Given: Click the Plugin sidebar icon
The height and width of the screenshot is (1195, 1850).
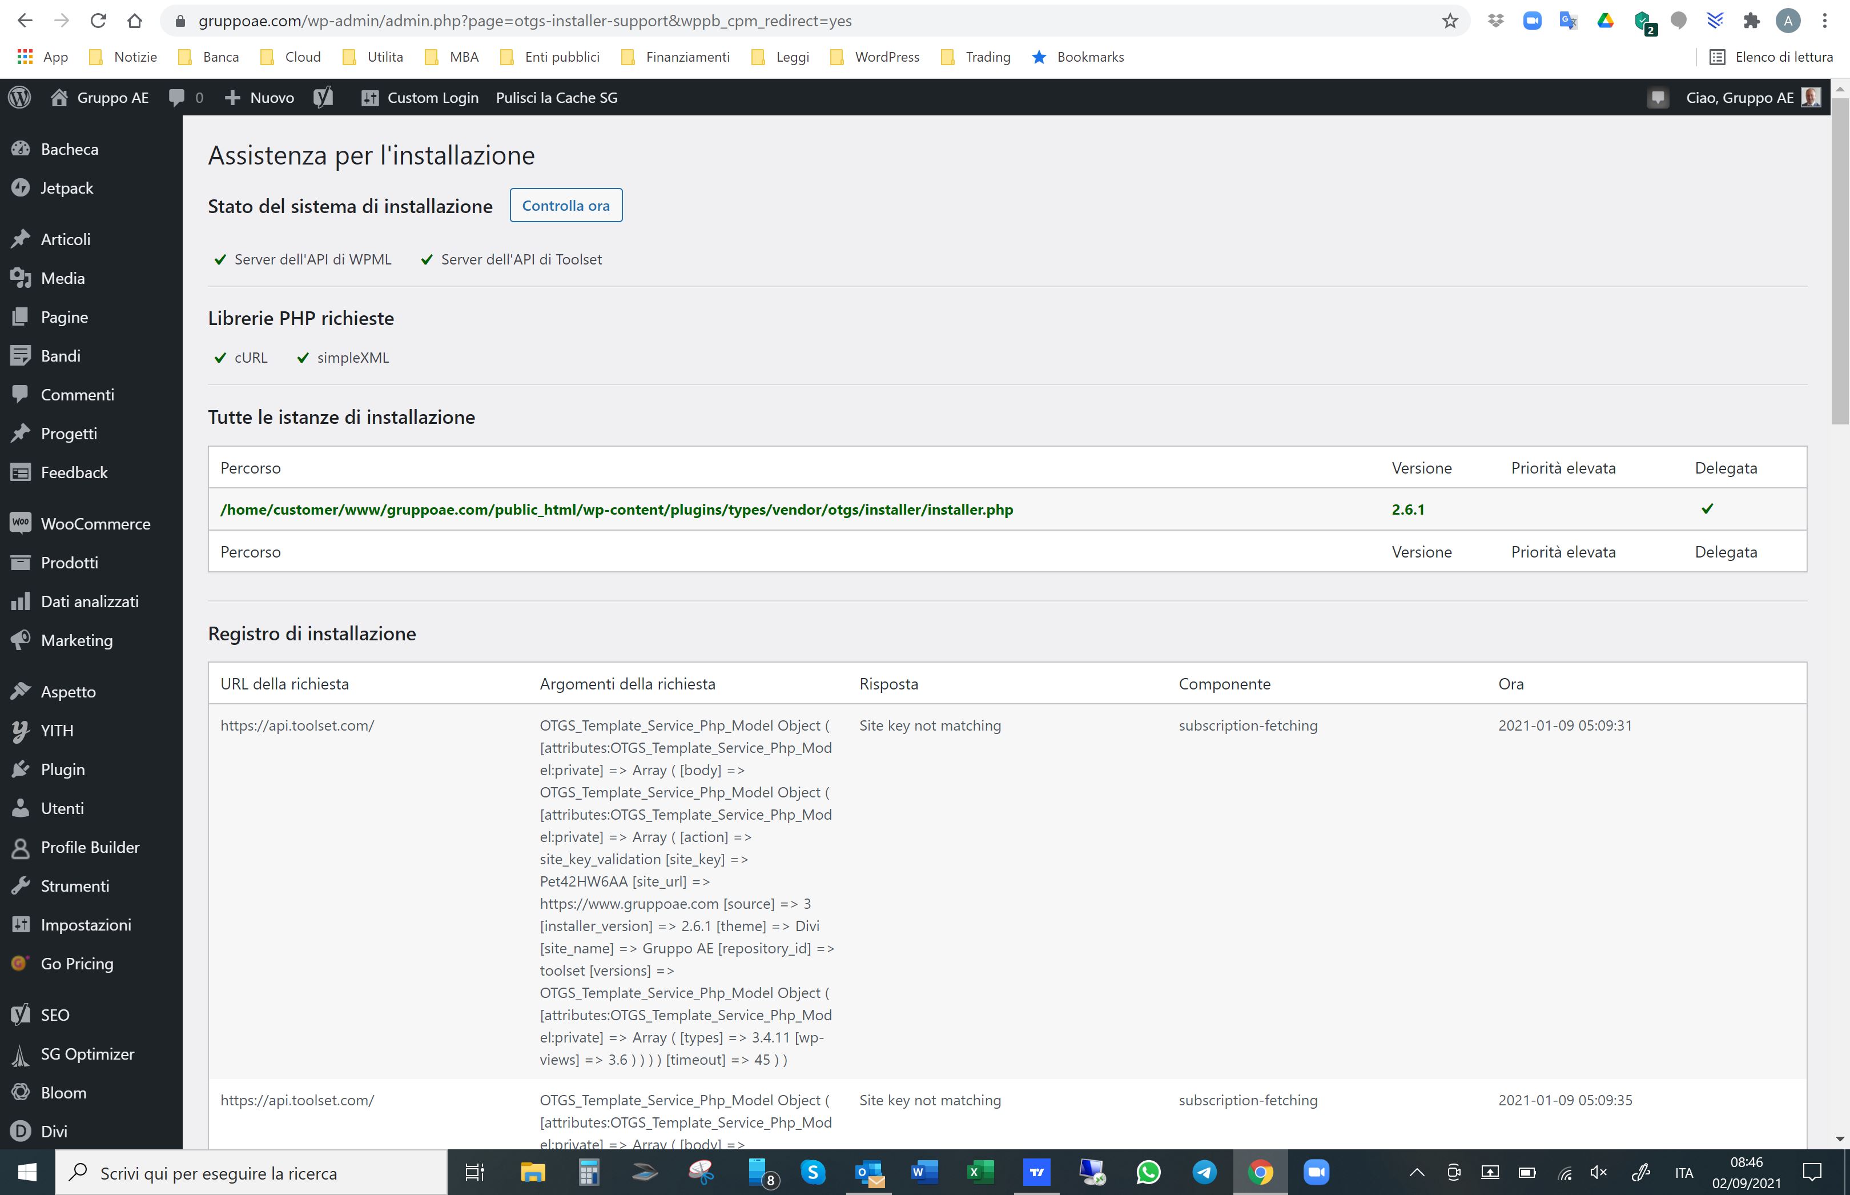Looking at the screenshot, I should tap(21, 769).
